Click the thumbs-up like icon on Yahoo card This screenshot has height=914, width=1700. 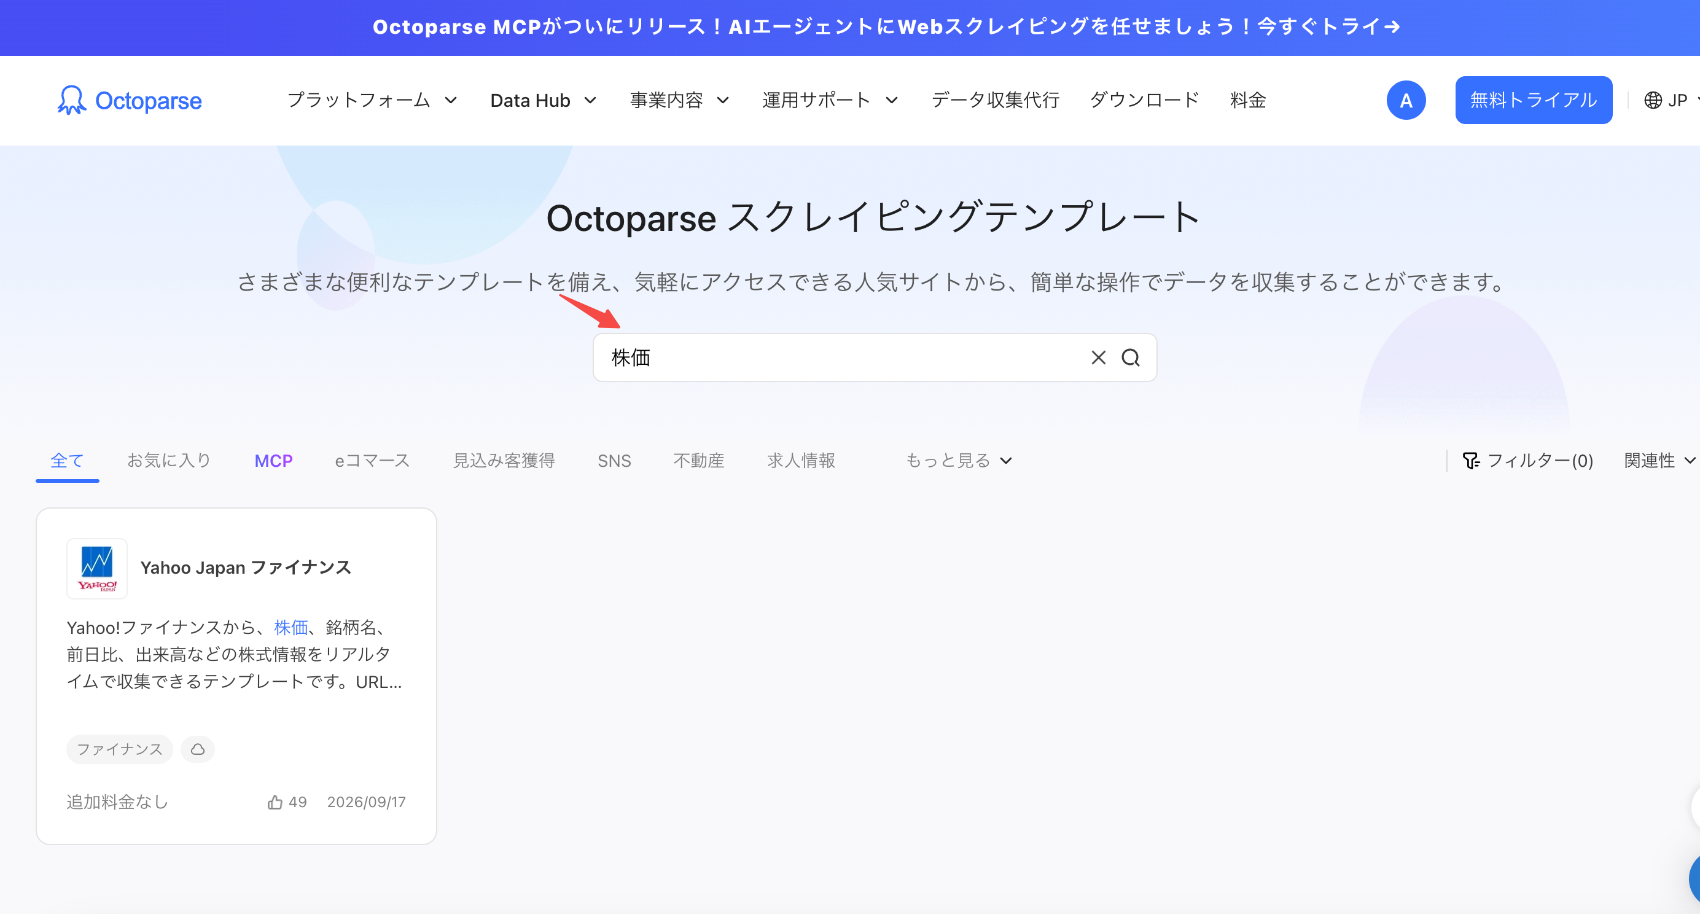(275, 802)
